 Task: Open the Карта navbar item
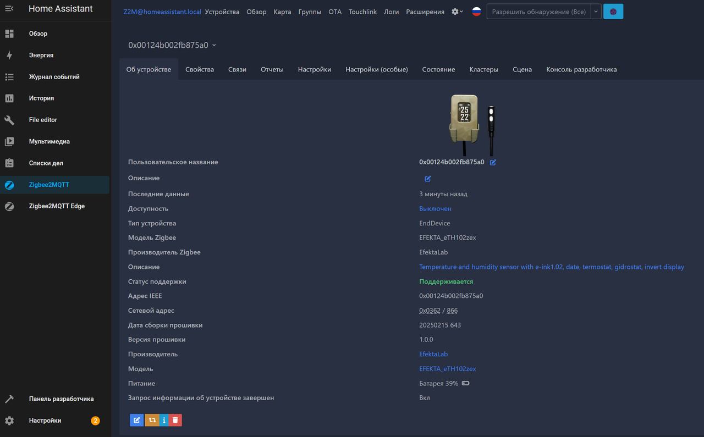tap(283, 12)
